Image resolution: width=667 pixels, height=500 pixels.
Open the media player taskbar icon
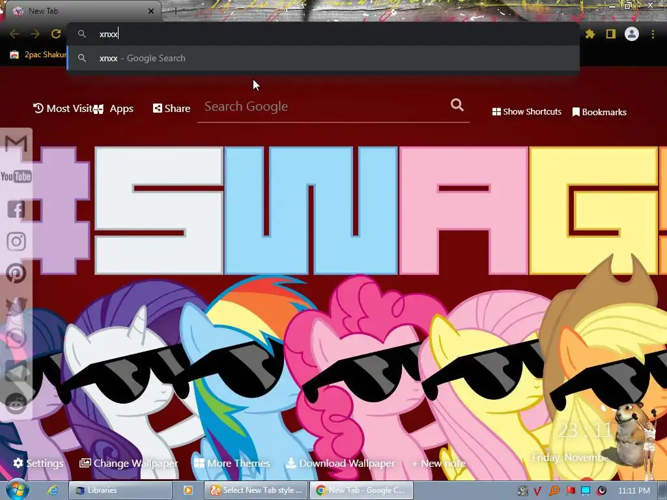click(x=188, y=490)
